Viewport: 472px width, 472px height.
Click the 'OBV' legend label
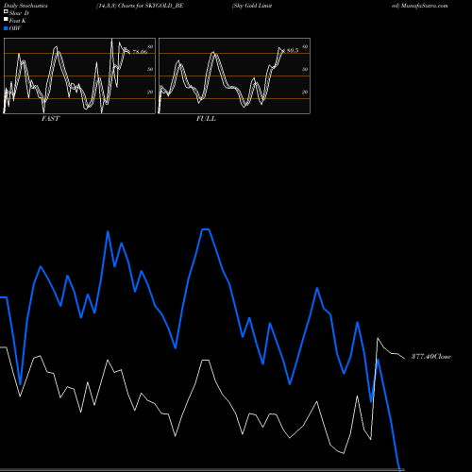click(15, 28)
